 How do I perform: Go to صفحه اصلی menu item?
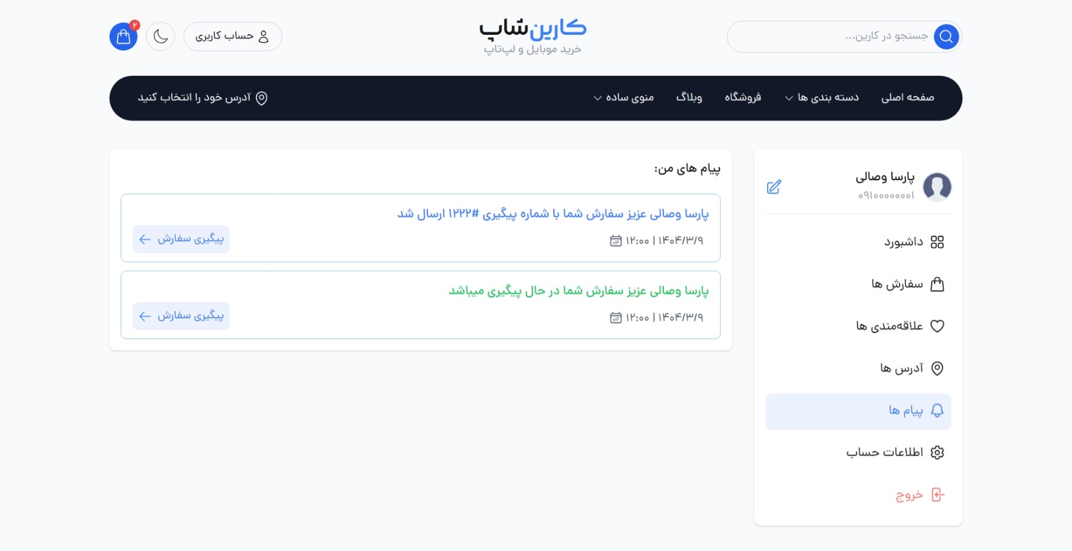coord(908,98)
